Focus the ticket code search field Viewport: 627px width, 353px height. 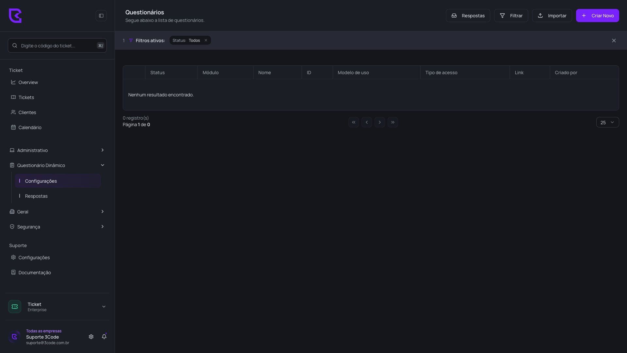point(57,45)
